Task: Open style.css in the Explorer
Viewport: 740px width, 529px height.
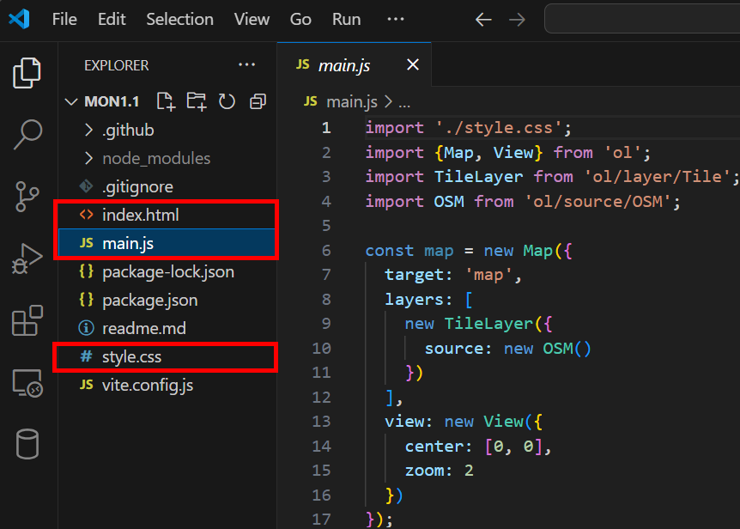Action: 167,356
